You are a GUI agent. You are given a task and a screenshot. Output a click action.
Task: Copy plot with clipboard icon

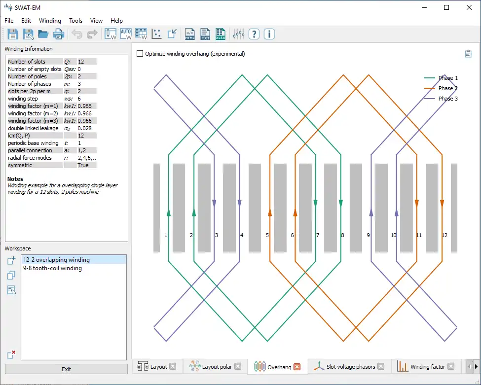(x=468, y=54)
